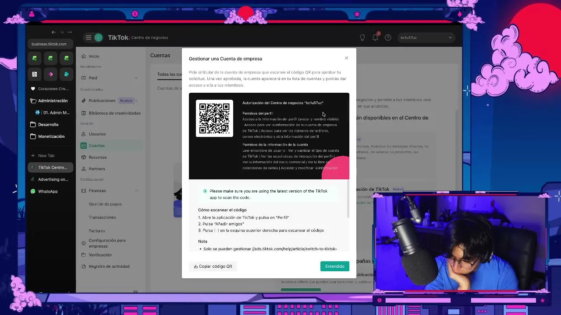Open the 01. Admin M... tab
Screen dimensions: 561x315
pyautogui.click(x=53, y=112)
